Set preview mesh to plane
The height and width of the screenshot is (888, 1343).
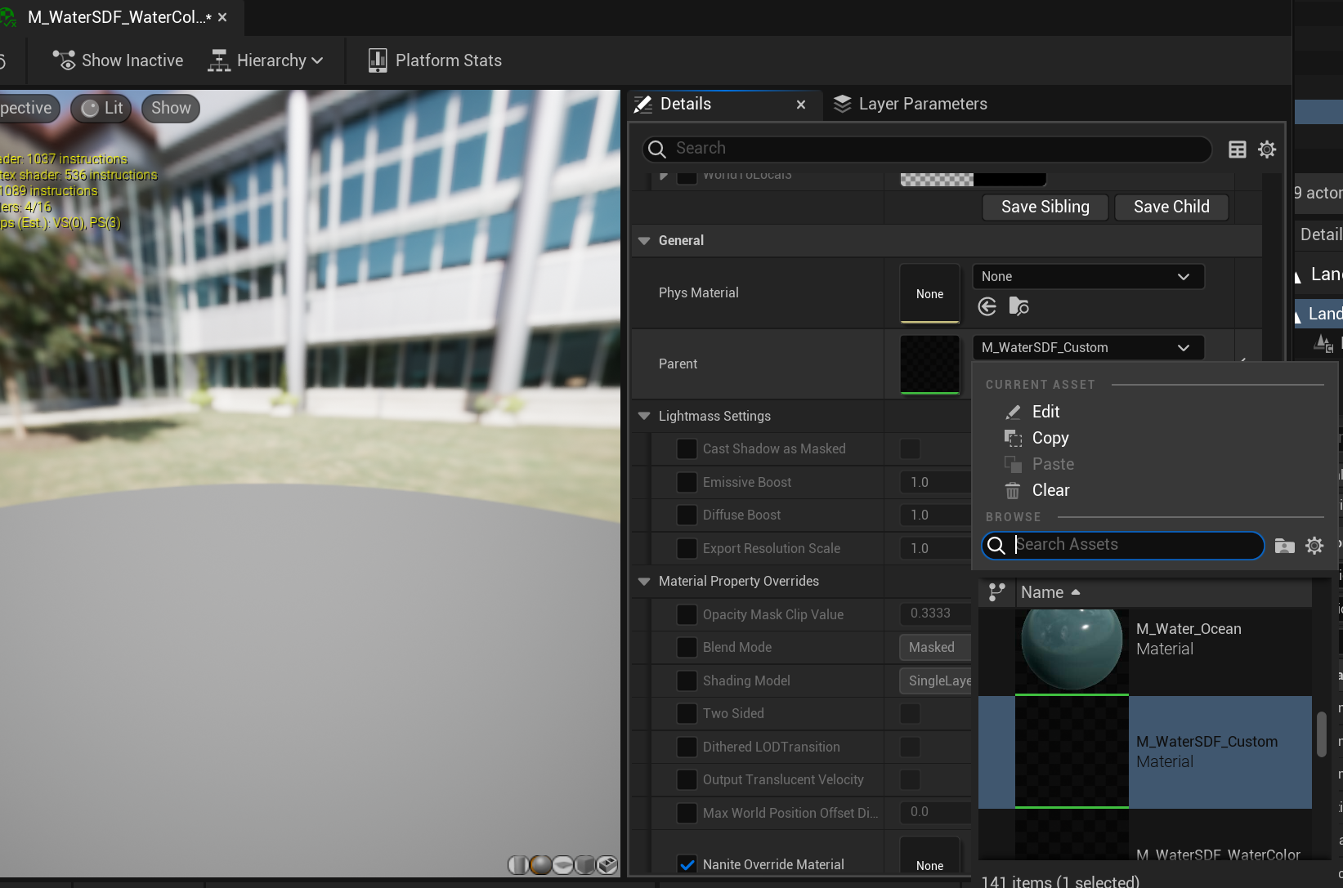coord(562,864)
